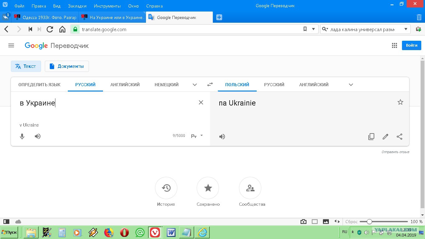This screenshot has height=239, width=425.
Task: Open page actions in status bar
Action: pos(337,222)
